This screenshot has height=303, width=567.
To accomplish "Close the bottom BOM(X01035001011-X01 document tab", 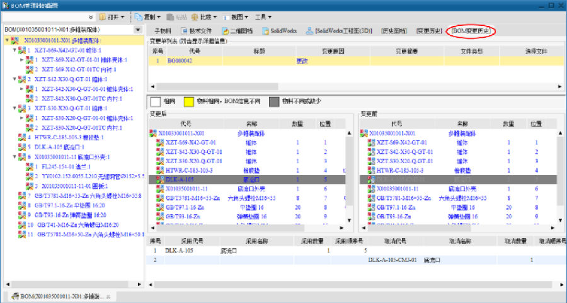I will [x=108, y=297].
